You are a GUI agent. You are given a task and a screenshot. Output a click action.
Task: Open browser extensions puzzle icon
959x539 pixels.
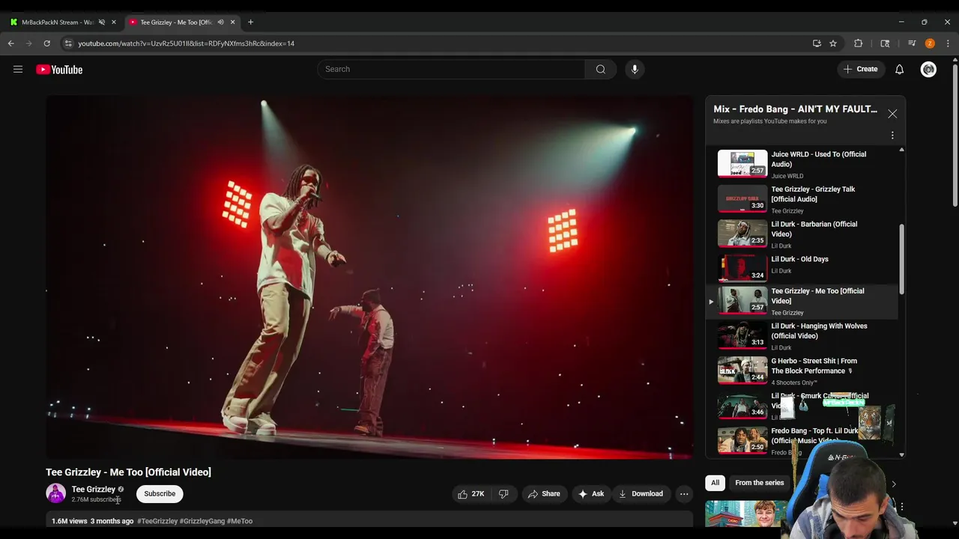(858, 43)
